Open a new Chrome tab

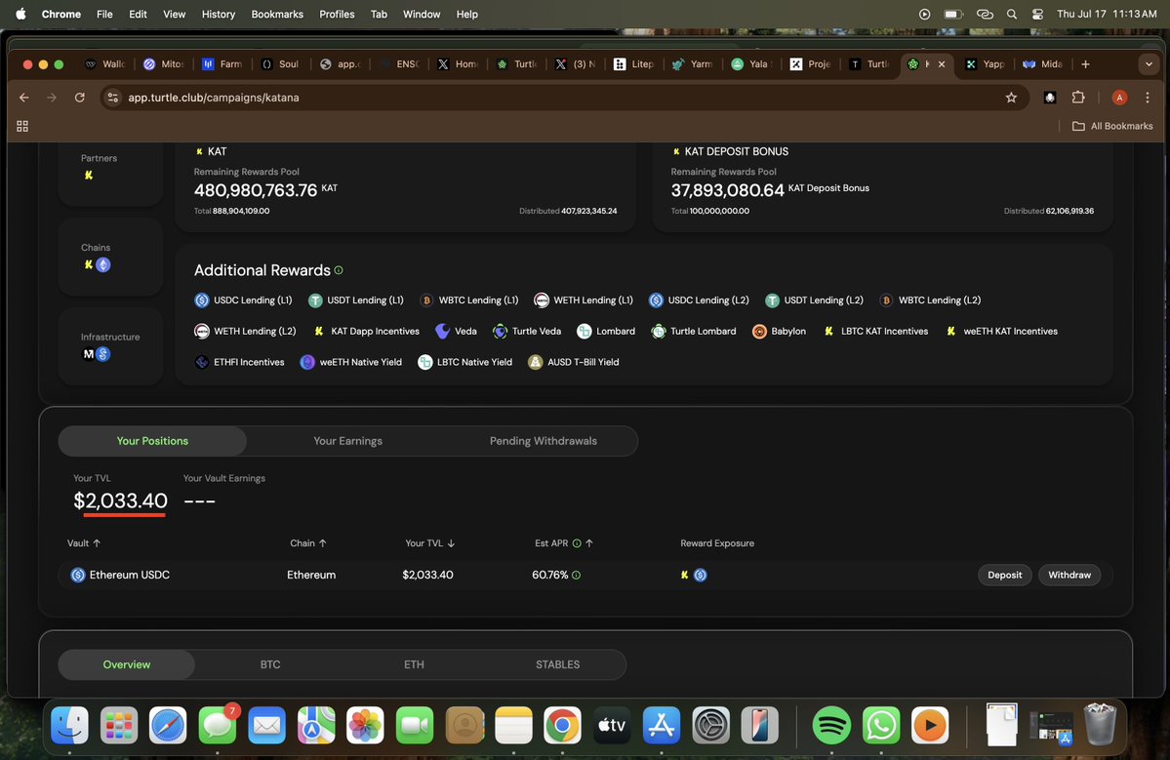point(1086,64)
